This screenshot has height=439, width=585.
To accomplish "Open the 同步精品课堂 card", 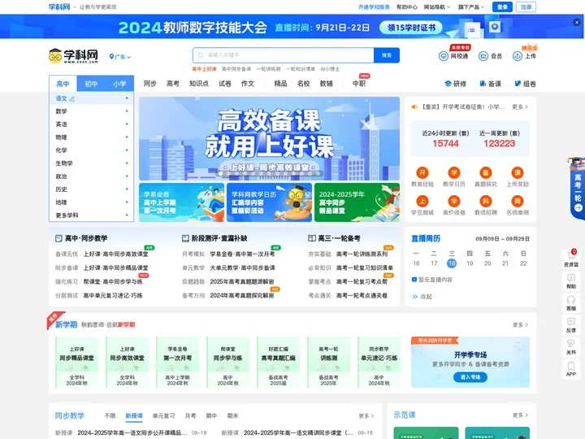I will click(77, 362).
